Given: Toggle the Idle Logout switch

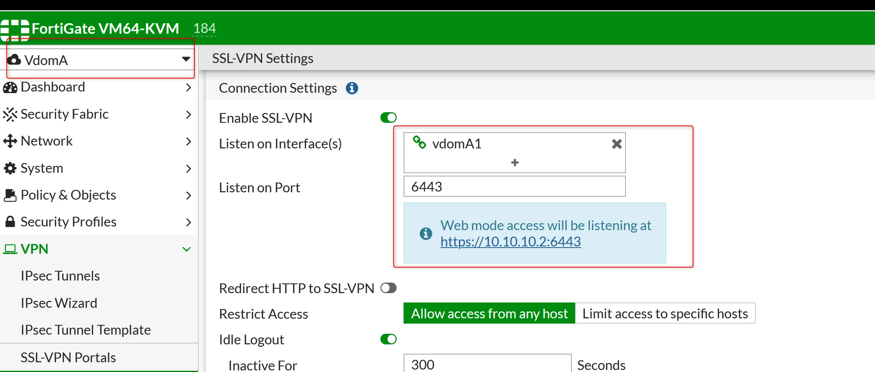Looking at the screenshot, I should [x=389, y=339].
